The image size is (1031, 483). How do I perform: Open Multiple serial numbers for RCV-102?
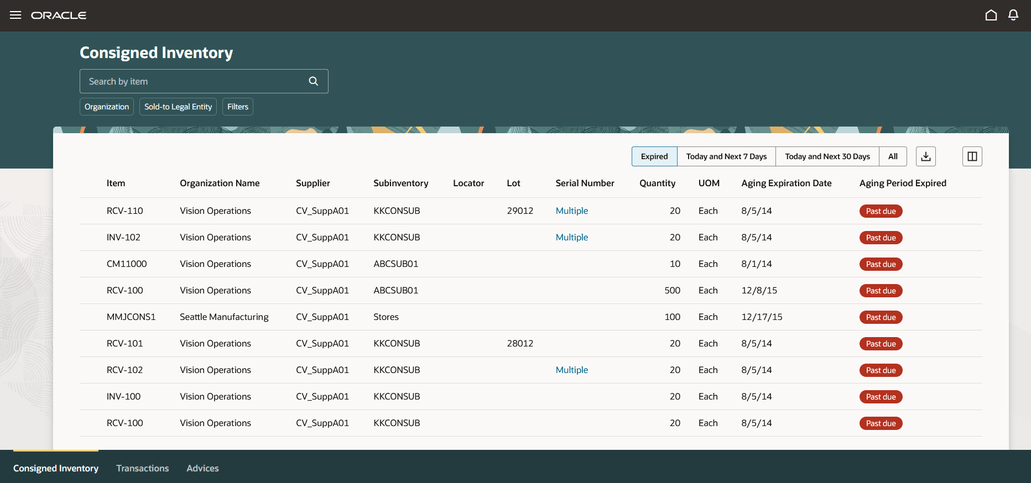point(571,370)
